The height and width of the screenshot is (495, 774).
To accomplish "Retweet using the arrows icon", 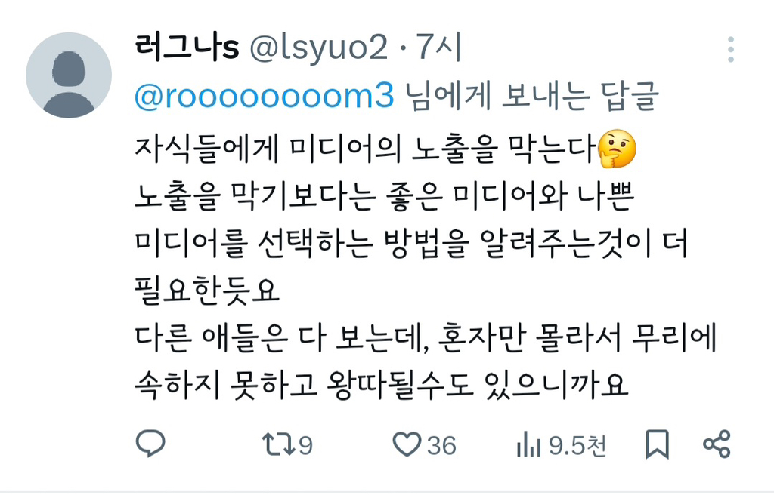I will (x=279, y=444).
